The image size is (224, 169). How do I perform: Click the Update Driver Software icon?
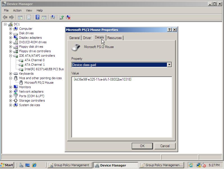click(62, 17)
